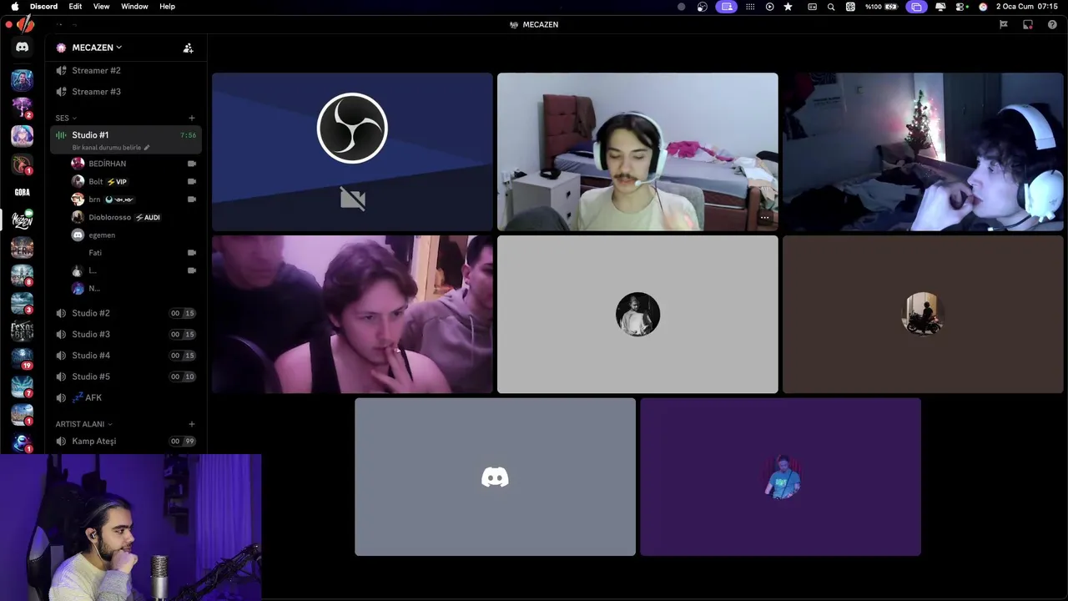Collapse the ARTIST ALANI category

[83, 424]
